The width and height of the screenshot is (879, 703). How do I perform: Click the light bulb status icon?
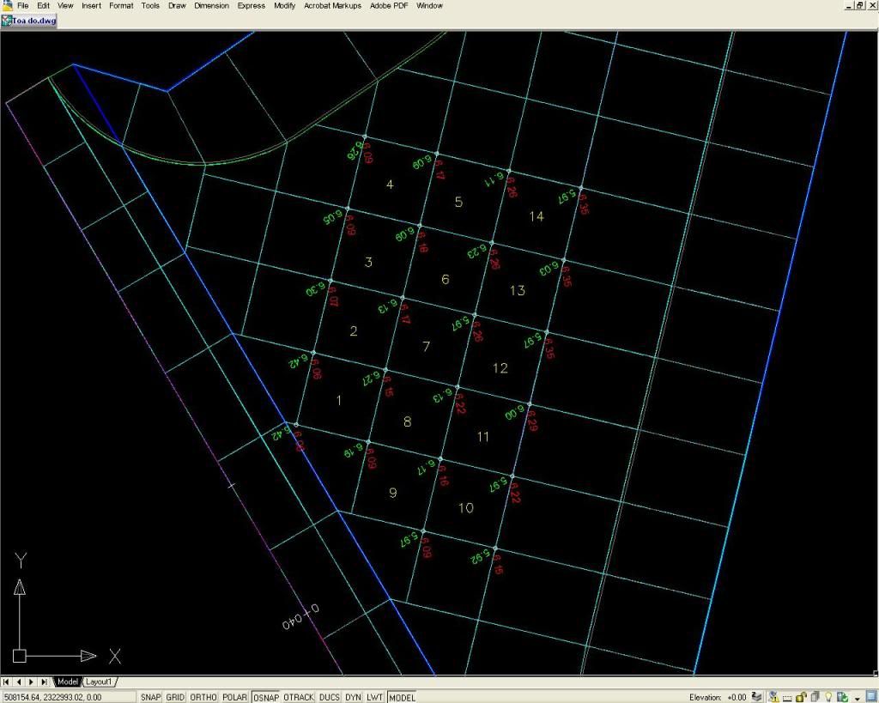point(828,697)
